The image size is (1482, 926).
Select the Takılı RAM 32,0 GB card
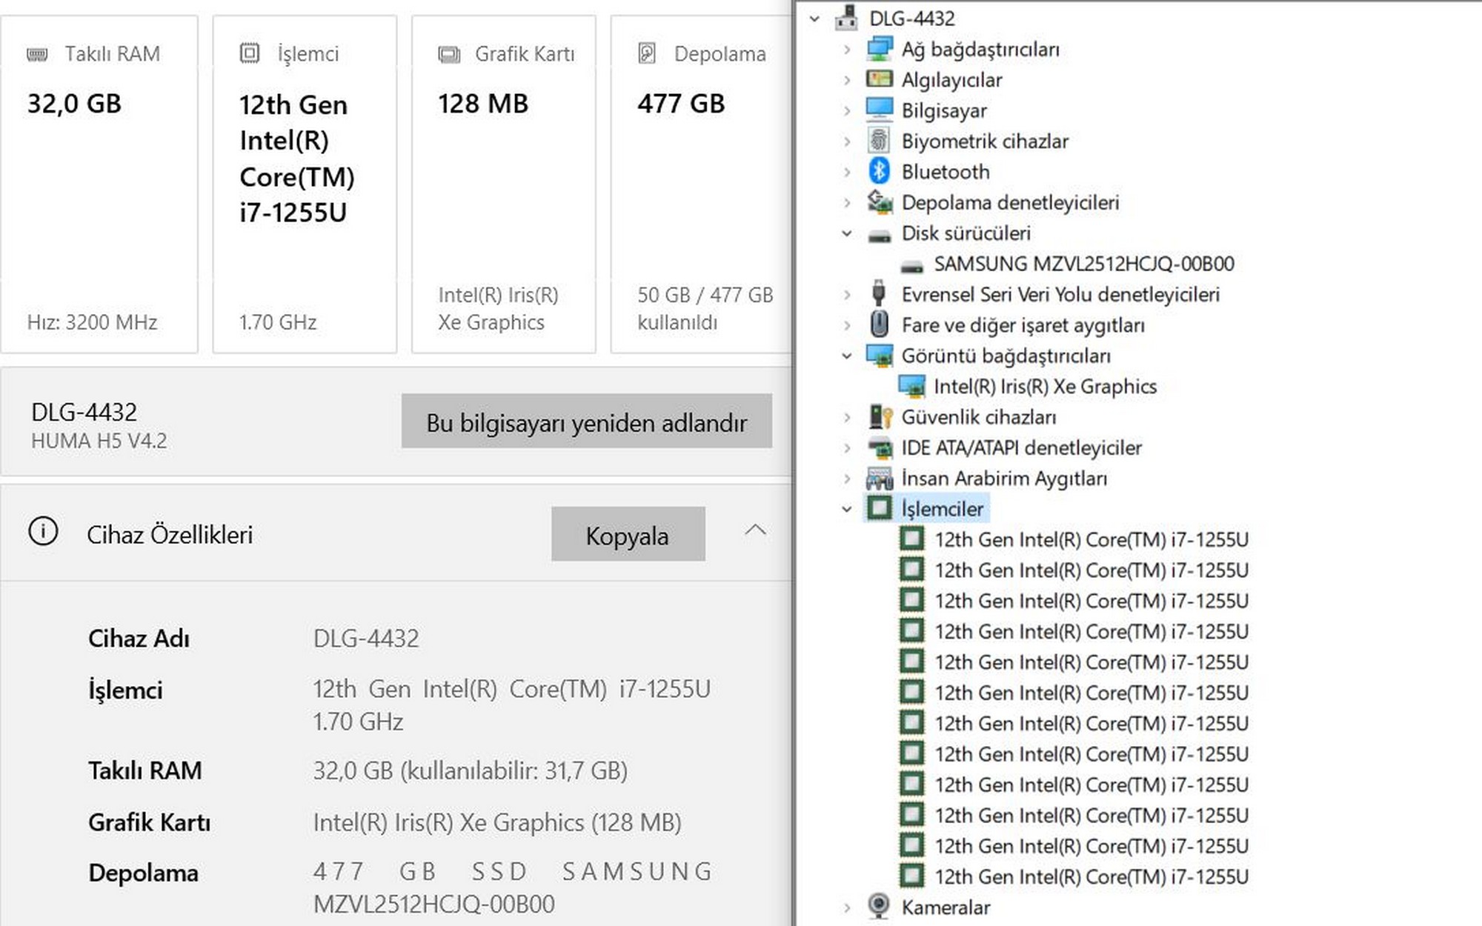[x=99, y=184]
